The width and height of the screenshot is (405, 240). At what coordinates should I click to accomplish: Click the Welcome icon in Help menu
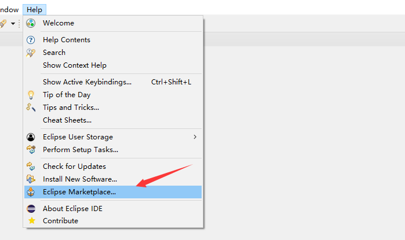click(x=31, y=23)
